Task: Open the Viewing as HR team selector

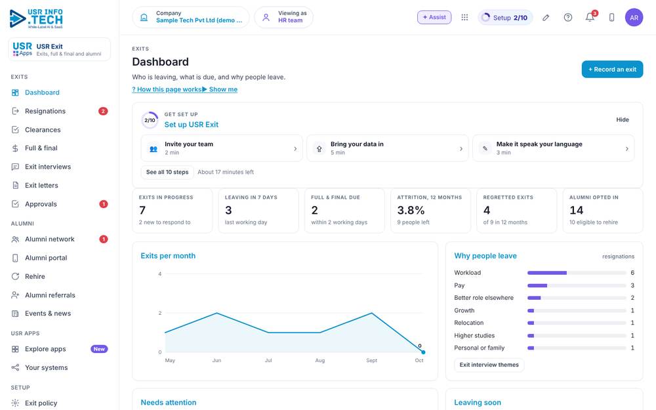Action: [283, 18]
